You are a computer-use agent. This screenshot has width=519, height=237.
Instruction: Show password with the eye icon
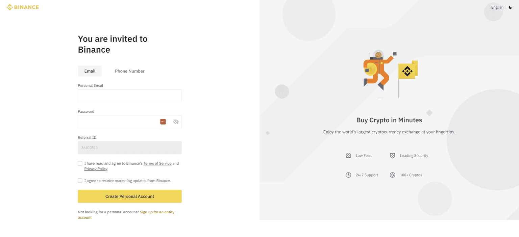(176, 122)
